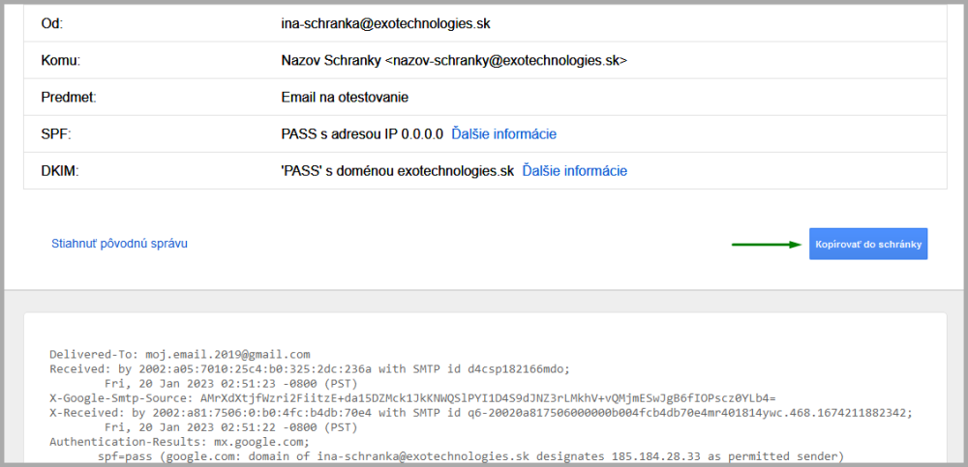968x467 pixels.
Task: Click the DKIM result 'PASS' s doménou text
Action: (397, 170)
